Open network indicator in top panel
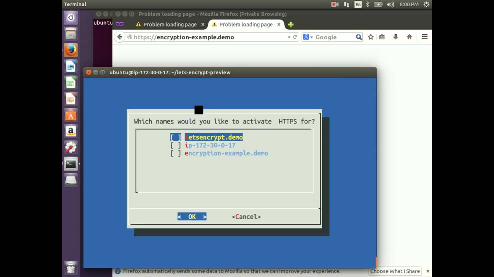The height and width of the screenshot is (277, 494). (346, 4)
